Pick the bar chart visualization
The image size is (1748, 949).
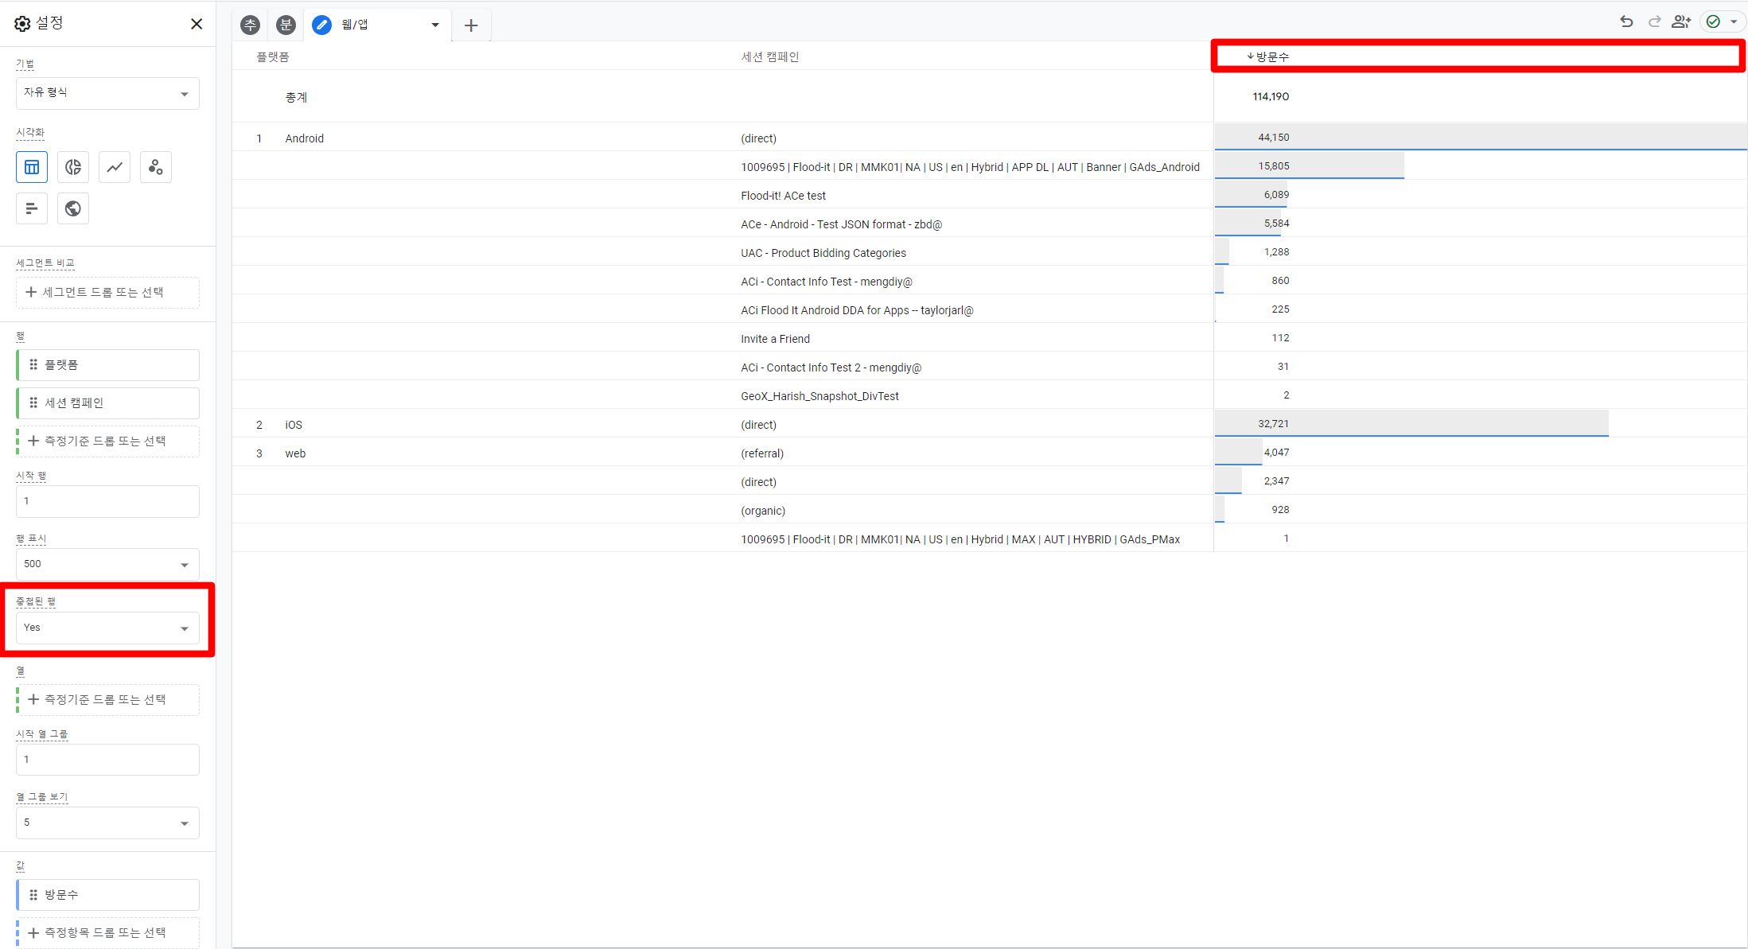[32, 208]
